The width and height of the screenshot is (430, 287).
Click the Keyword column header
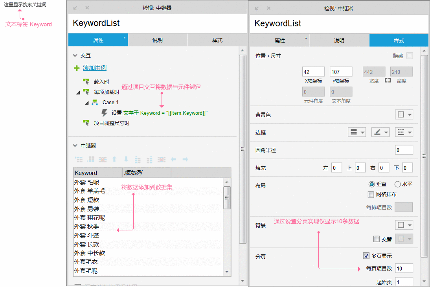click(97, 173)
